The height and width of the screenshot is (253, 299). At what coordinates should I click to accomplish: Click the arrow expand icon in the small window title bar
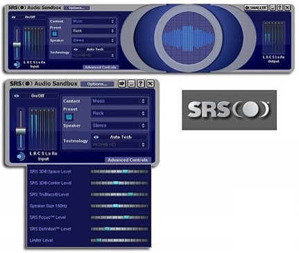click(121, 83)
